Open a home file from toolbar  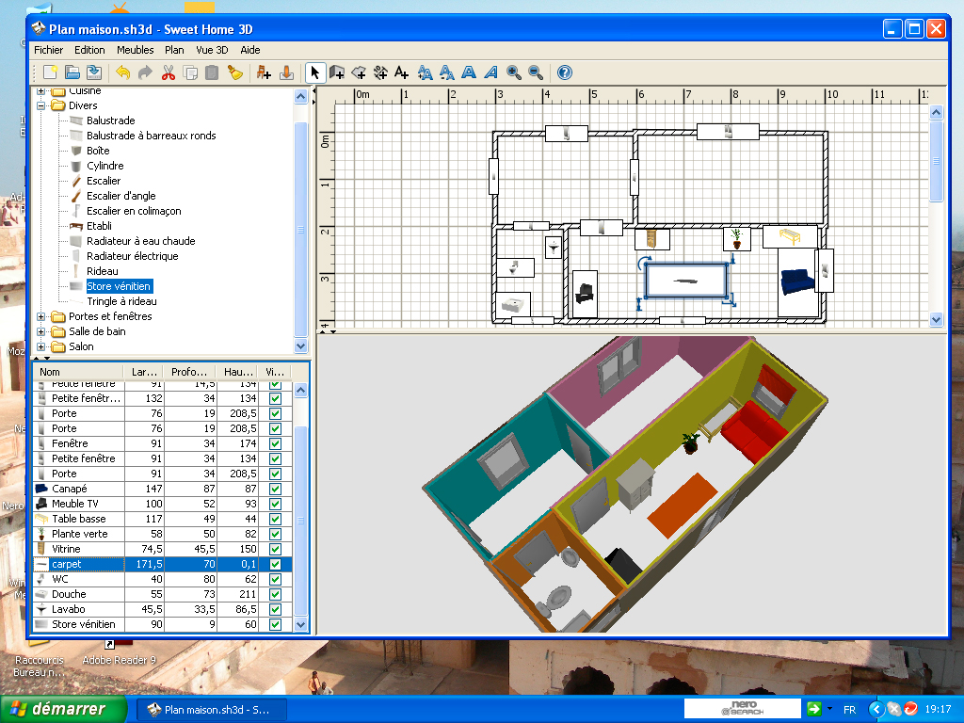[x=72, y=72]
